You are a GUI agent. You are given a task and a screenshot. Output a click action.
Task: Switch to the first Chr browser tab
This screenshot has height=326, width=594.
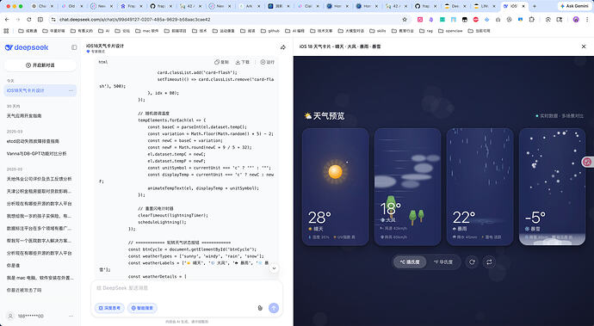42,6
